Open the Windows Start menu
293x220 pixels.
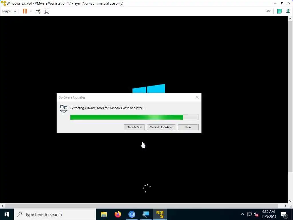coord(7,214)
